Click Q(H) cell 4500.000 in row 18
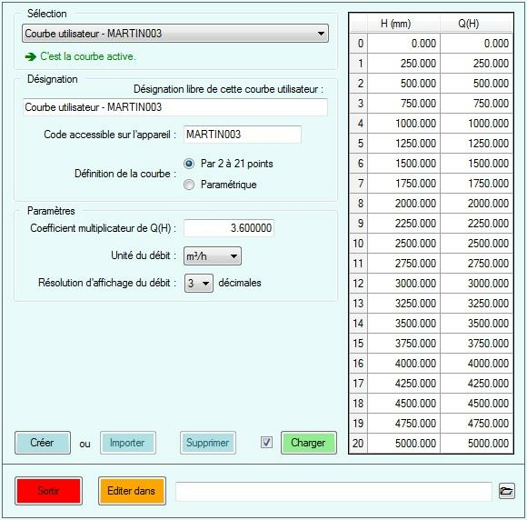This screenshot has width=527, height=520. [x=477, y=404]
